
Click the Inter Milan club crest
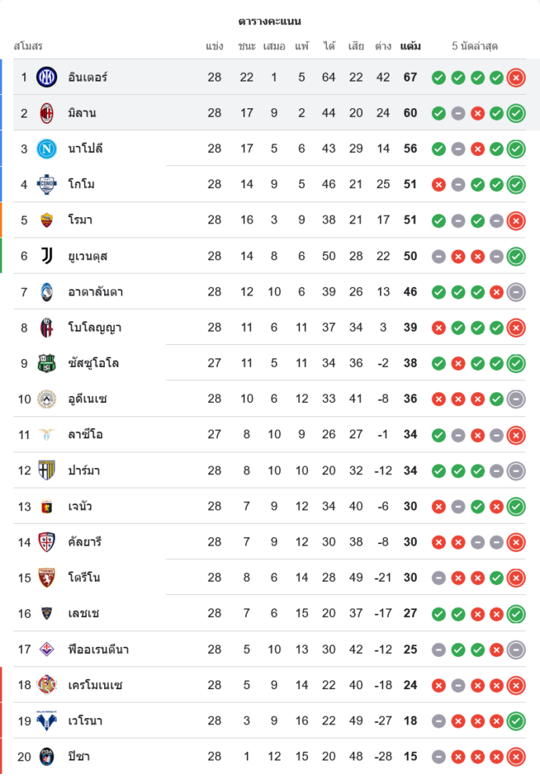pyautogui.click(x=47, y=77)
